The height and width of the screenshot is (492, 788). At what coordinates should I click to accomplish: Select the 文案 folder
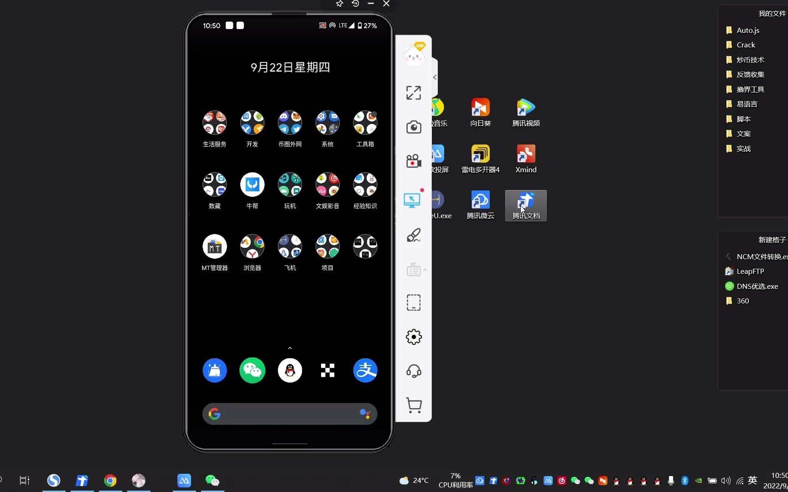click(738, 133)
